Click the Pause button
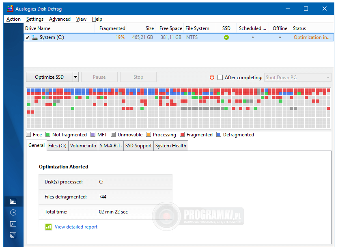This screenshot has width=338, height=250. (99, 77)
